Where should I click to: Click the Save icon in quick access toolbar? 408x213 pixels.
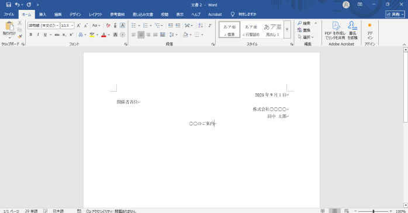coord(9,5)
